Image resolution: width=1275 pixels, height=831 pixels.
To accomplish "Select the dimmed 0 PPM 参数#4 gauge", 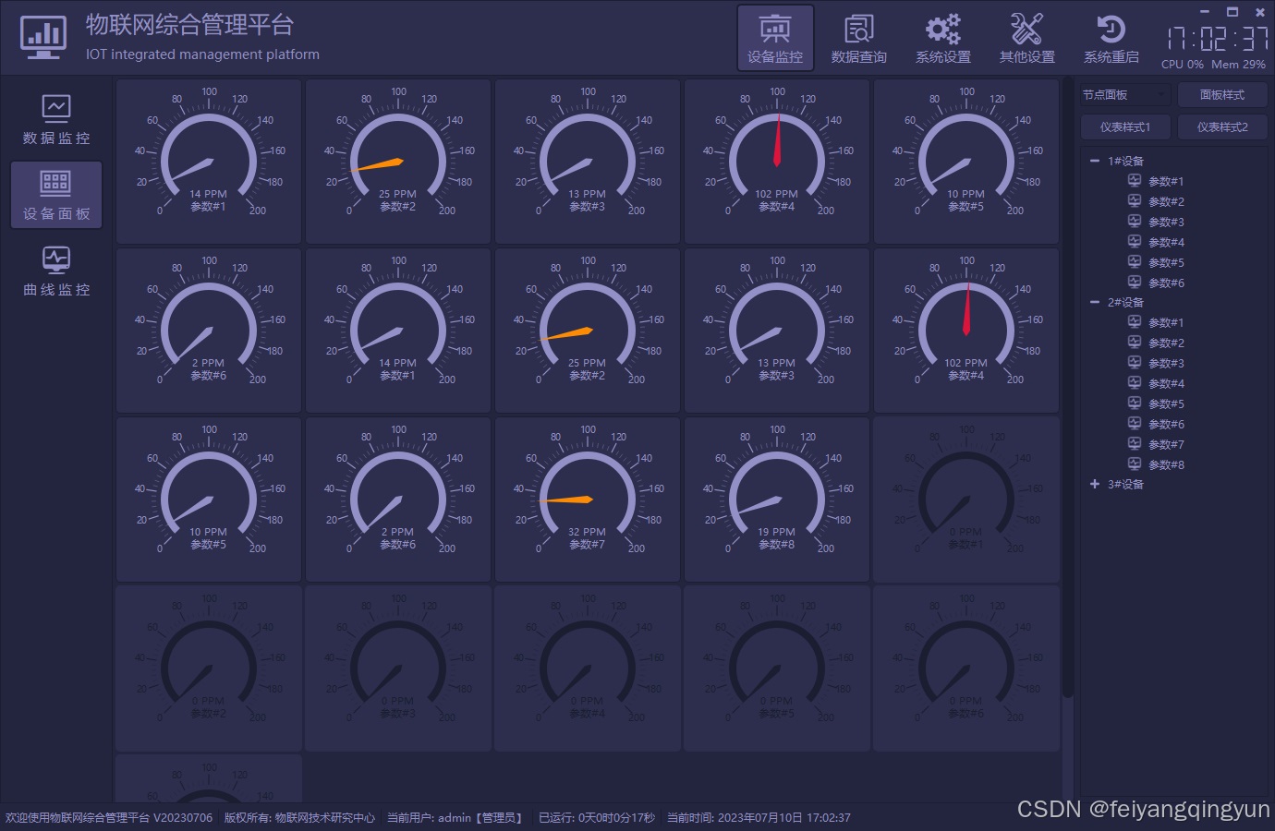I will (588, 668).
